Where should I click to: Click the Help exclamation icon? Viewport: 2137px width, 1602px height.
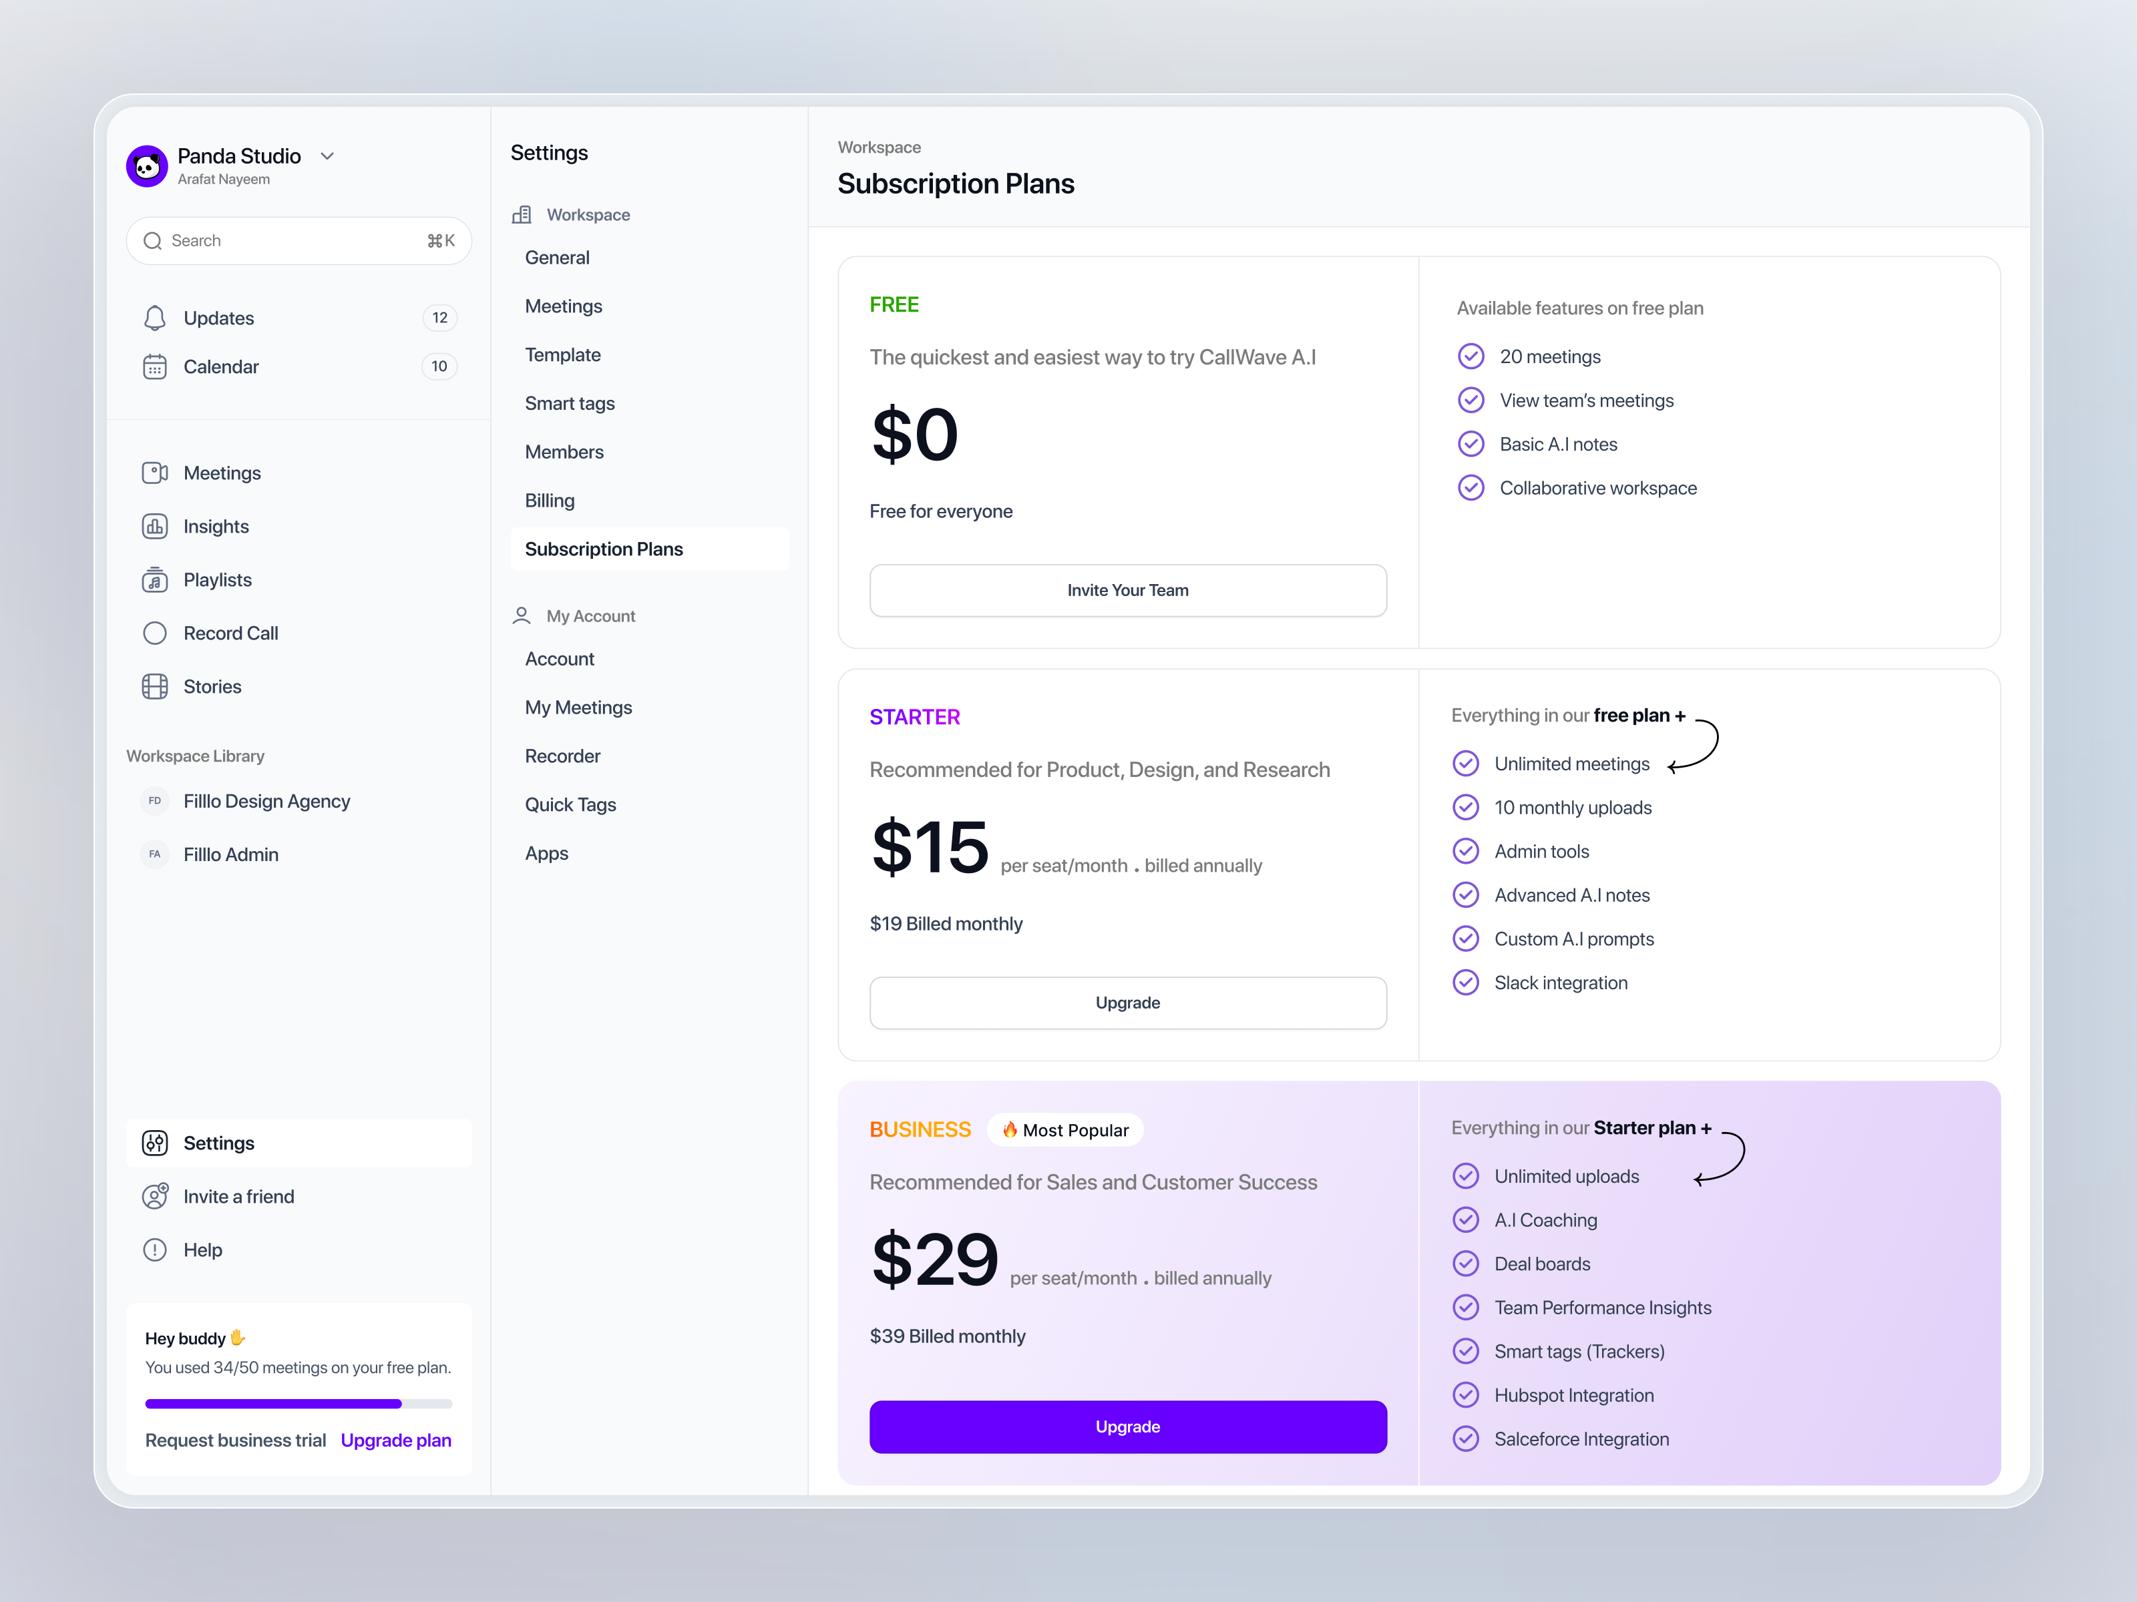click(156, 1249)
